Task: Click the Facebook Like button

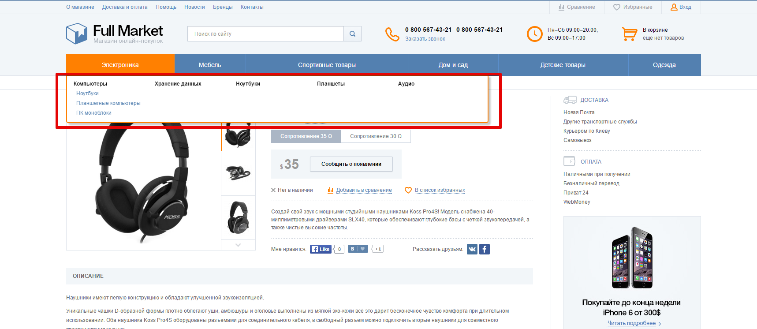Action: coord(321,249)
